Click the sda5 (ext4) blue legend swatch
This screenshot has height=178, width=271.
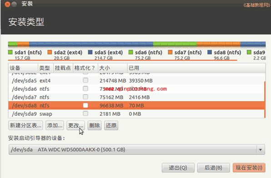(90, 52)
